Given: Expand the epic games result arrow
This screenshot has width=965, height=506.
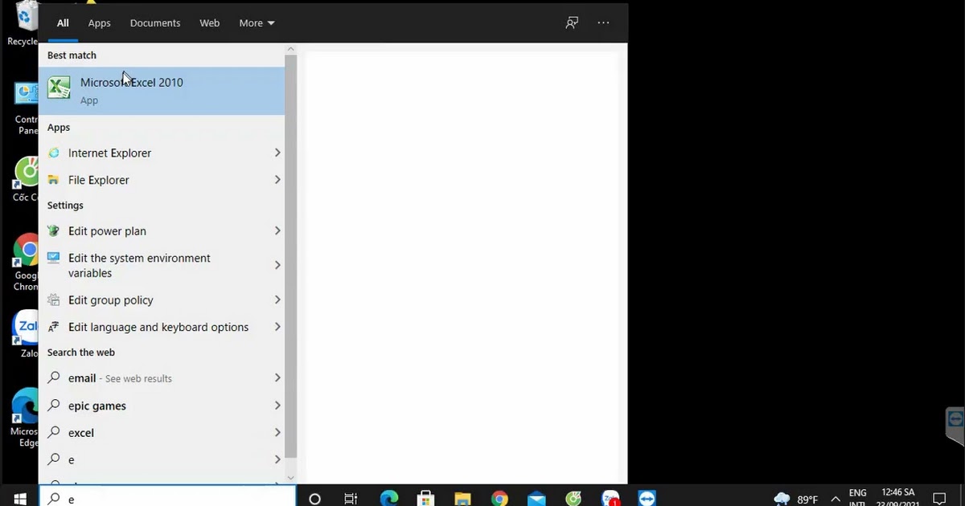Looking at the screenshot, I should point(277,405).
